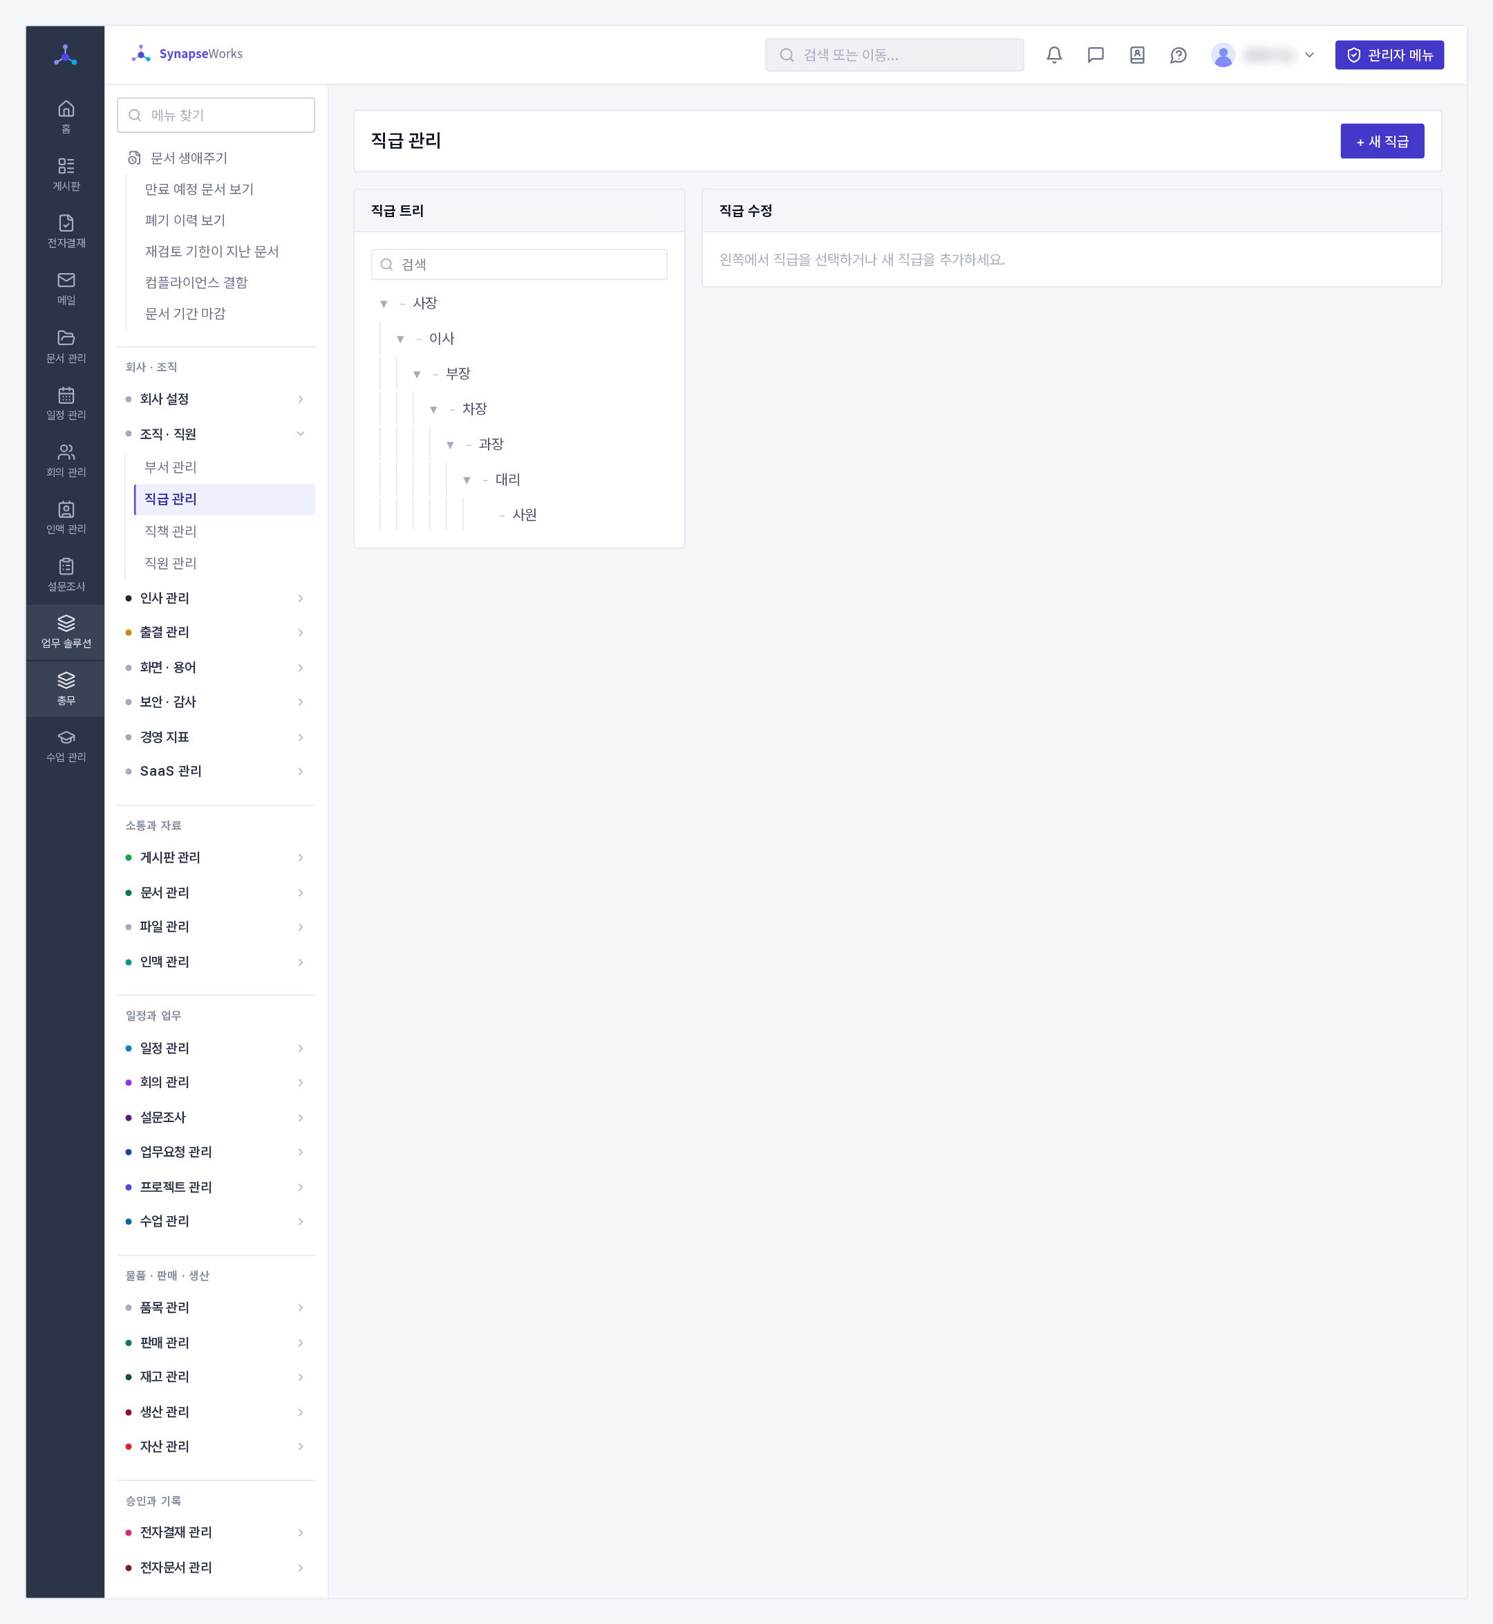Collapse the 부장 tree node
Image resolution: width=1493 pixels, height=1624 pixels.
(x=417, y=374)
